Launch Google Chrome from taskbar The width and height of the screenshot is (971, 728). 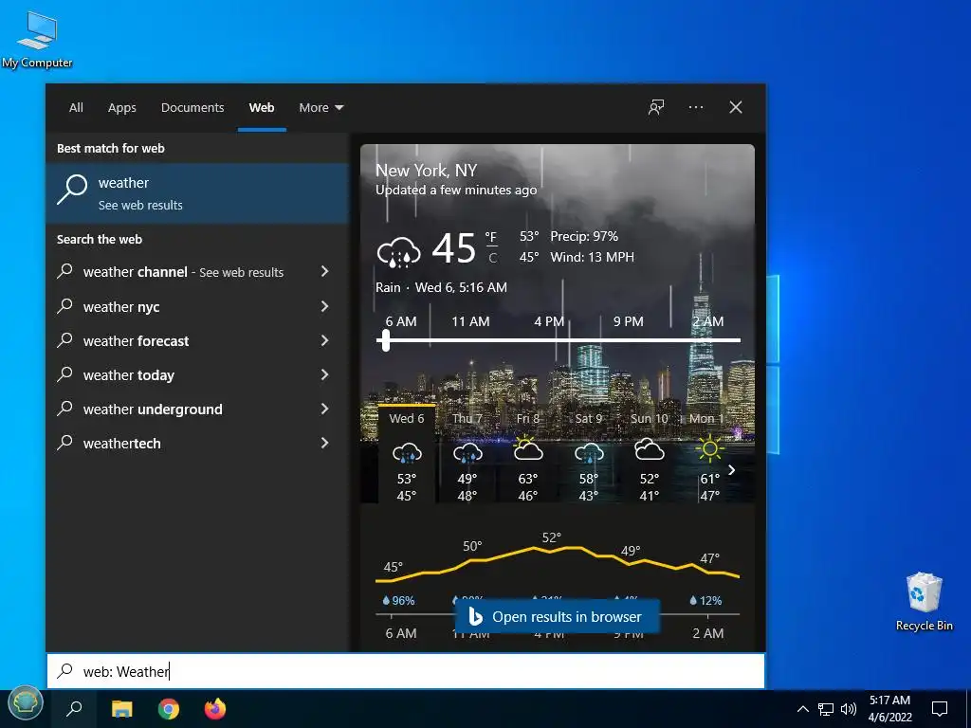tap(169, 708)
